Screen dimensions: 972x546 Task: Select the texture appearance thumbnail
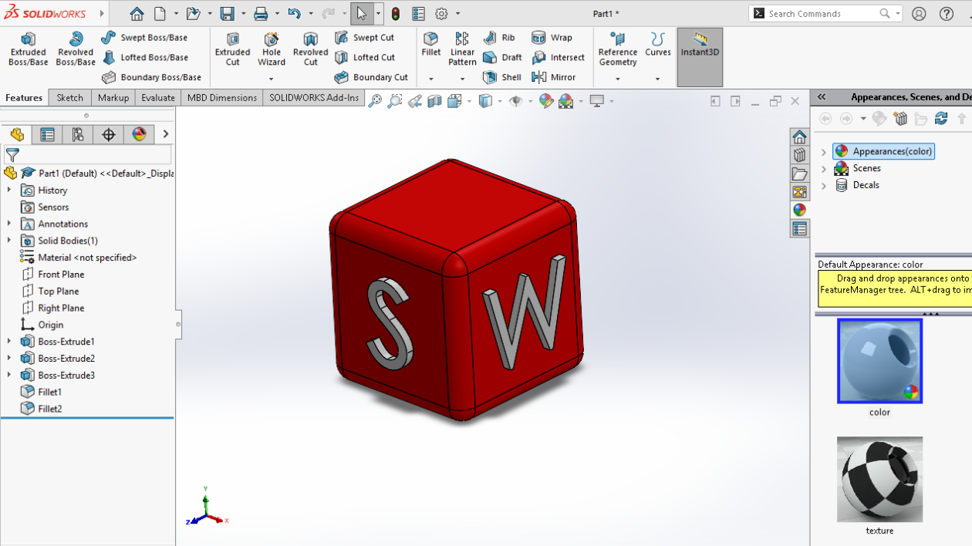pyautogui.click(x=879, y=480)
